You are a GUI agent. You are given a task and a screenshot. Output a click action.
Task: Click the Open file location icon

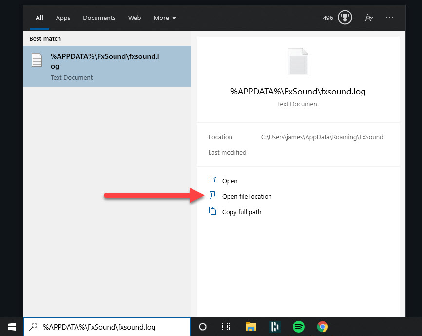click(212, 196)
